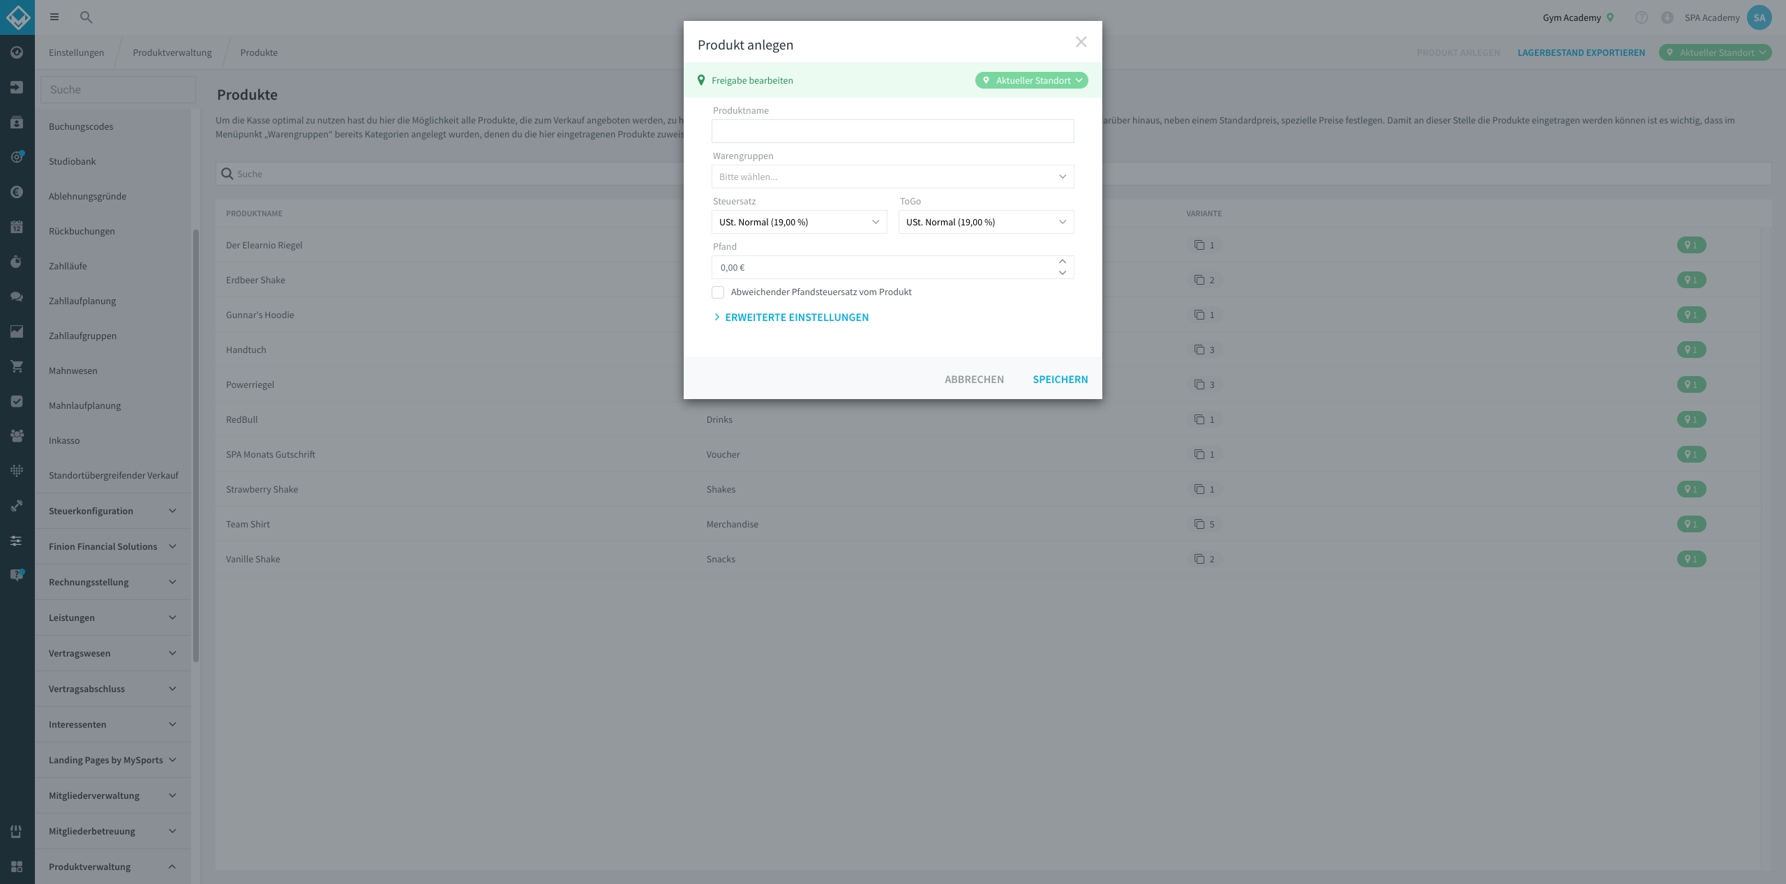The width and height of the screenshot is (1786, 884).
Task: Click the Abbrechen button
Action: coord(974,380)
